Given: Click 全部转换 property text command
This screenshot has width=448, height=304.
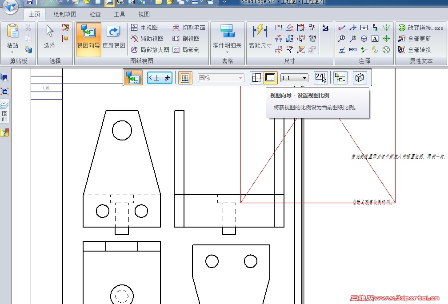Looking at the screenshot, I should coord(414,50).
